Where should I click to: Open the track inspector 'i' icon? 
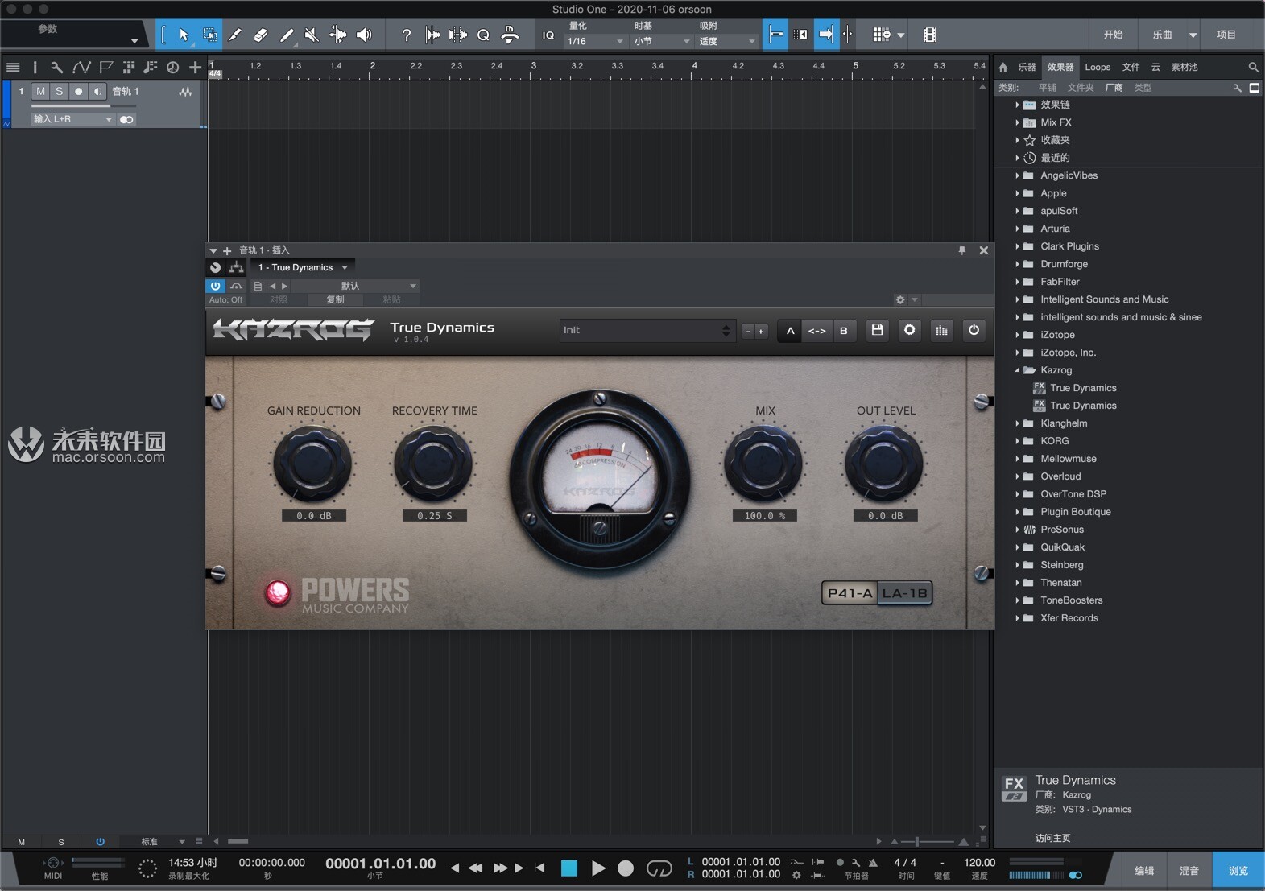click(x=35, y=68)
